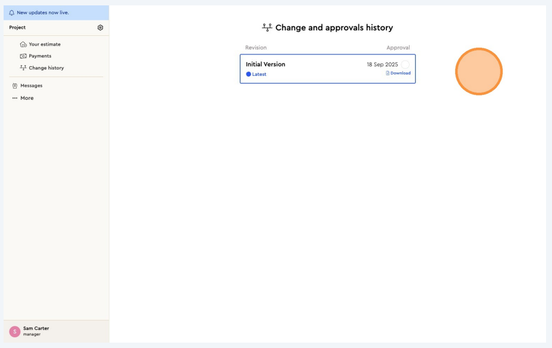Viewport: 552px width, 348px height.
Task: Click the Messages clipboard icon
Action: click(x=15, y=86)
